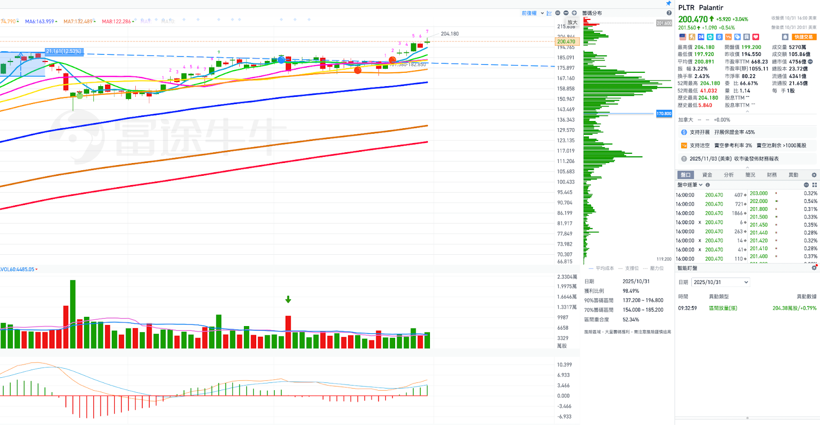820x425 pixels.
Task: Open the 2025/10/31 date dropdown
Action: pyautogui.click(x=721, y=282)
